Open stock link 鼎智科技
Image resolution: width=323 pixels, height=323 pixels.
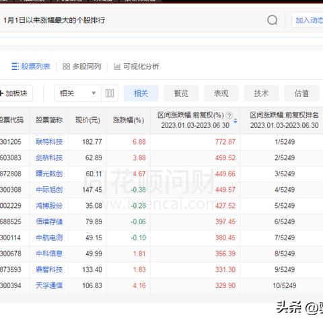tap(49, 269)
